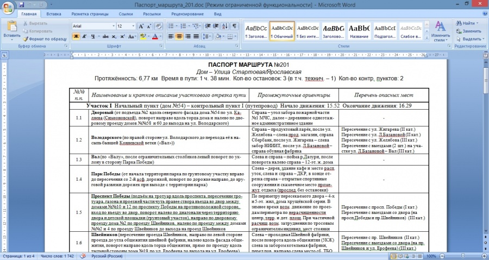Toggle underline Ч formatting
Image resolution: width=489 pixels, height=260 pixels.
(x=92, y=36)
